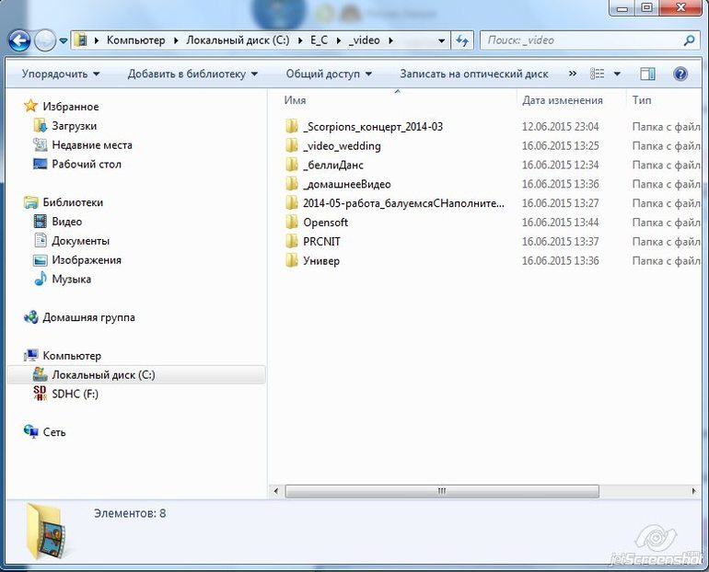Sort by the Дата изменения column header
709x572 pixels.
coord(562,100)
